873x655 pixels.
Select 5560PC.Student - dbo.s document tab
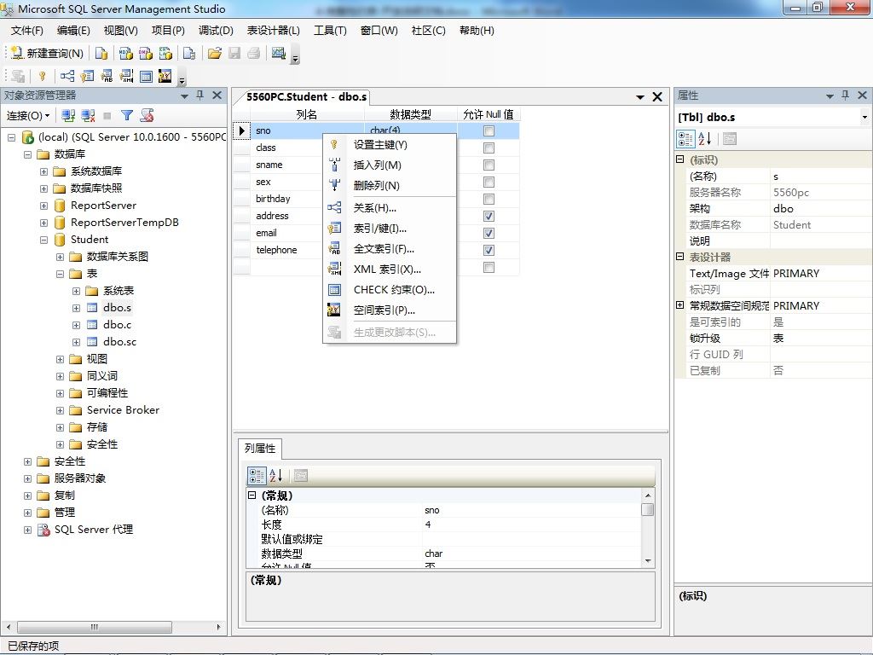tap(306, 97)
